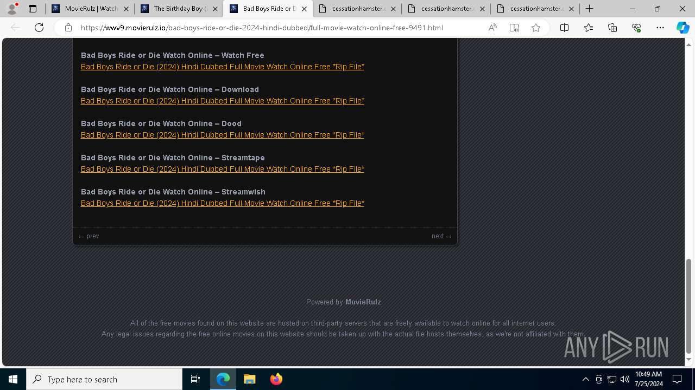This screenshot has width=695, height=390.
Task: Open Microsoft Edge taskbar icon
Action: pos(223,379)
